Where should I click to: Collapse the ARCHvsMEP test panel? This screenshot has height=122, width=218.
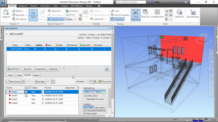(x=7, y=34)
